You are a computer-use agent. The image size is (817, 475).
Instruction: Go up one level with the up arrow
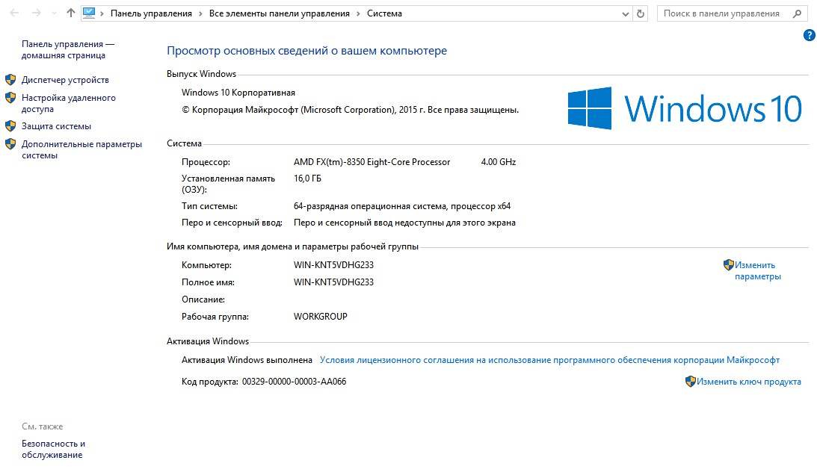(x=71, y=13)
